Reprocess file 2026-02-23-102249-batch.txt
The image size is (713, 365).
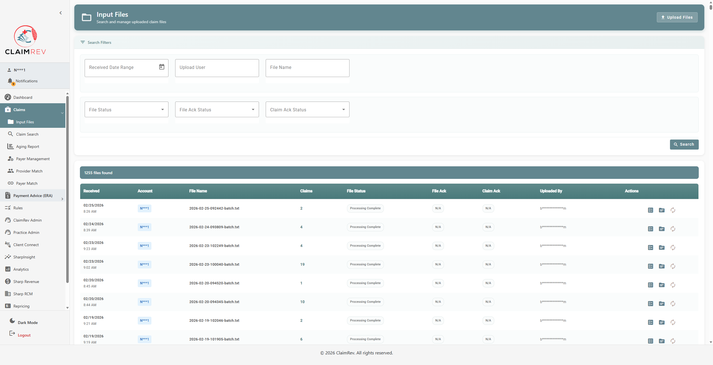click(x=673, y=248)
